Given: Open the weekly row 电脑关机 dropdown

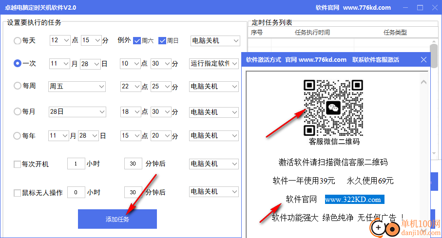Looking at the screenshot, I should (214, 87).
